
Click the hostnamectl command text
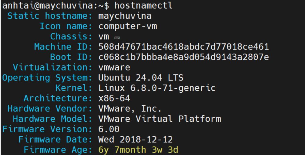coord(143,5)
